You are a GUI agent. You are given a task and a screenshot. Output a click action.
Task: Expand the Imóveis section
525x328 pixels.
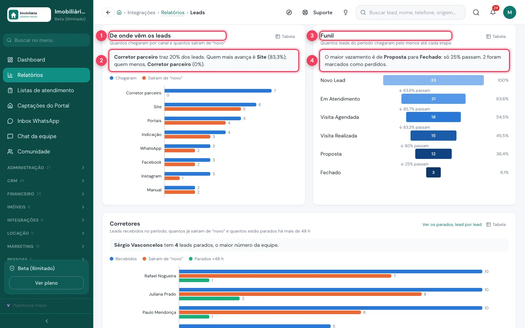[x=46, y=207]
